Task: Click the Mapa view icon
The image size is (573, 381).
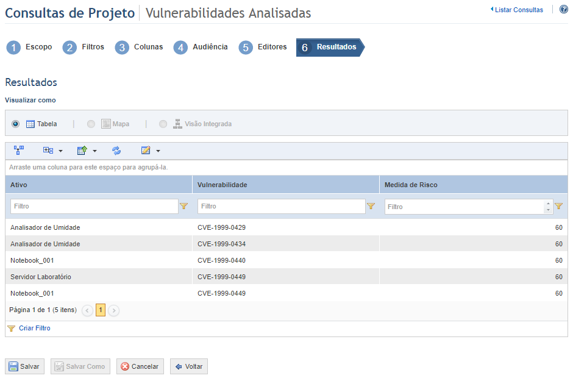Action: point(105,124)
